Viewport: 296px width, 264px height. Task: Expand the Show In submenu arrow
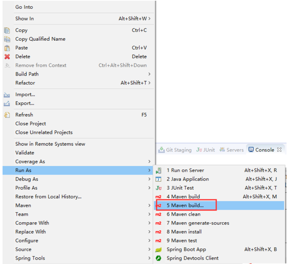pos(150,19)
